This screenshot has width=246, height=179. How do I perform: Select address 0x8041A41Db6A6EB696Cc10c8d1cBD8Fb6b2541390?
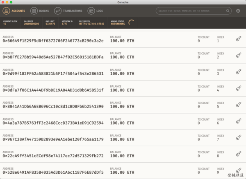[x=53, y=107]
